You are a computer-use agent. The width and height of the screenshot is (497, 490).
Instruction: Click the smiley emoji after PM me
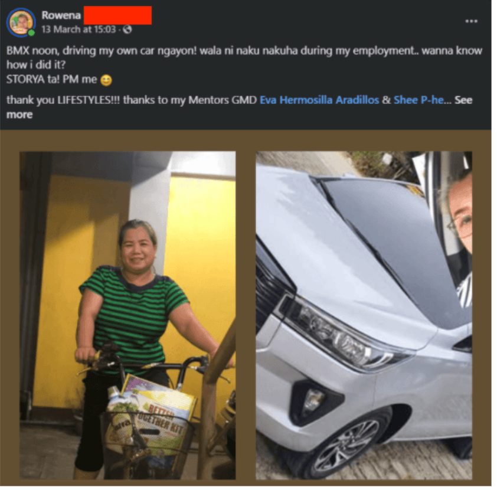click(x=106, y=80)
